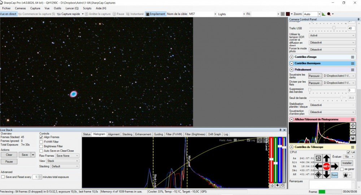Open menu icon of Contrôles thermiques section

352,63
